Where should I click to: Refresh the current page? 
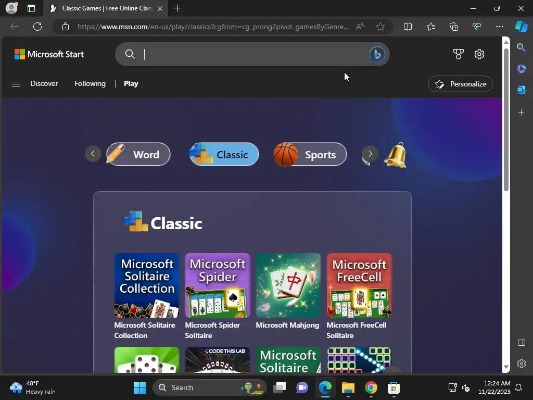[37, 27]
